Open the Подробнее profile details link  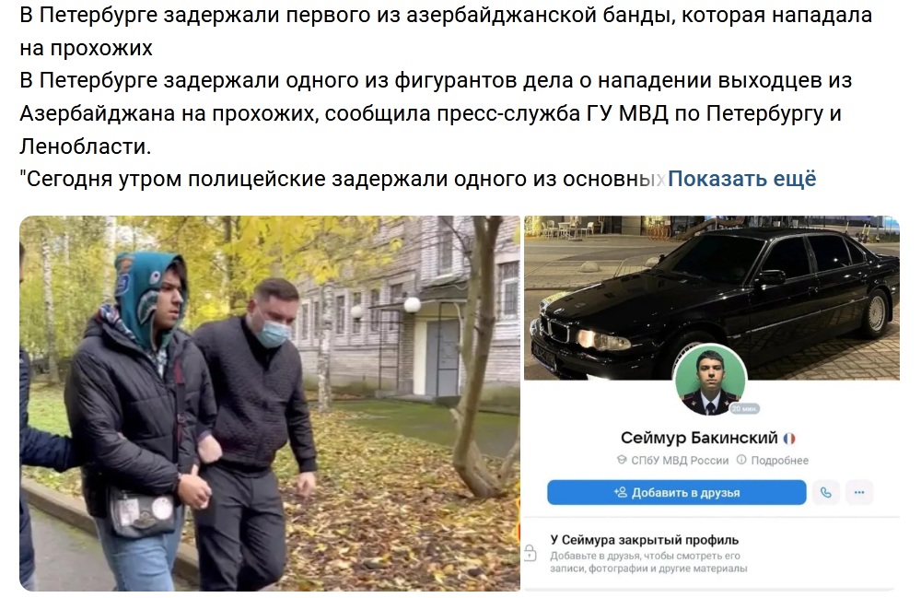[x=779, y=461]
